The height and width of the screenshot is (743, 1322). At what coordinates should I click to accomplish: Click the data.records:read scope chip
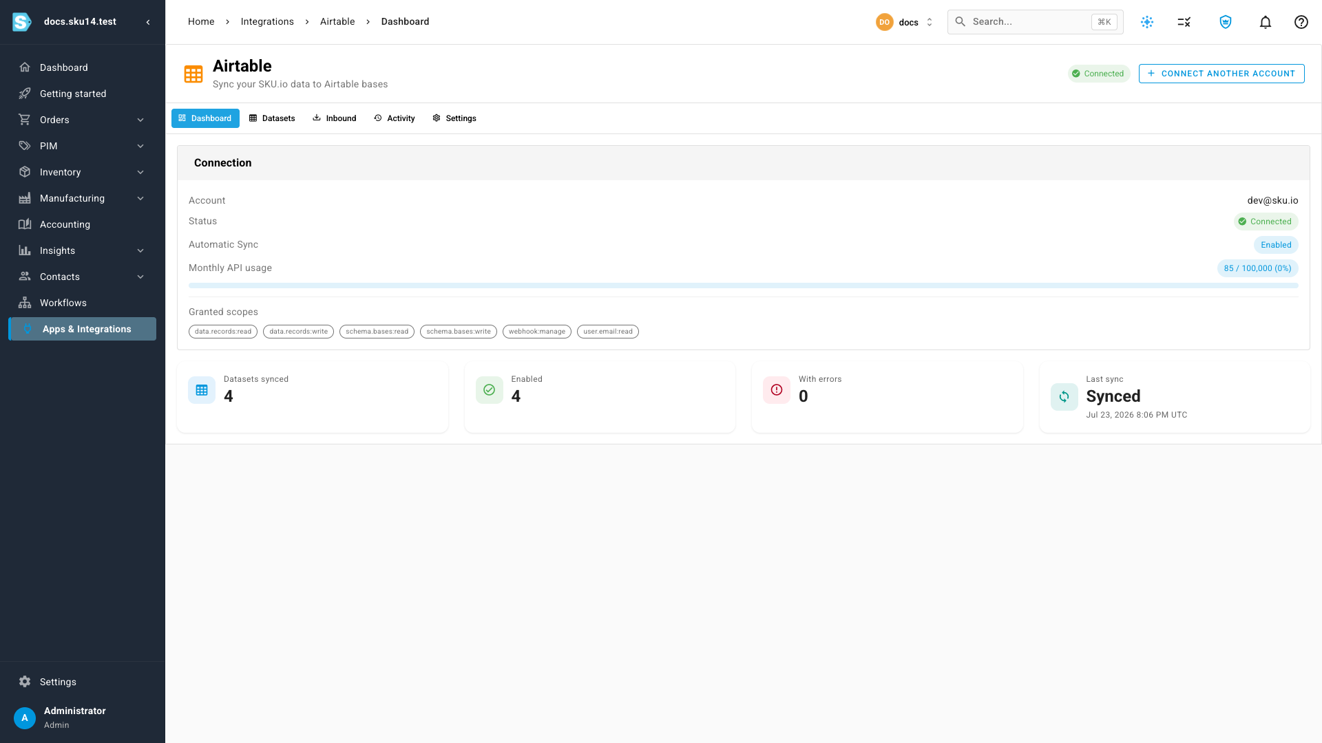pyautogui.click(x=223, y=332)
